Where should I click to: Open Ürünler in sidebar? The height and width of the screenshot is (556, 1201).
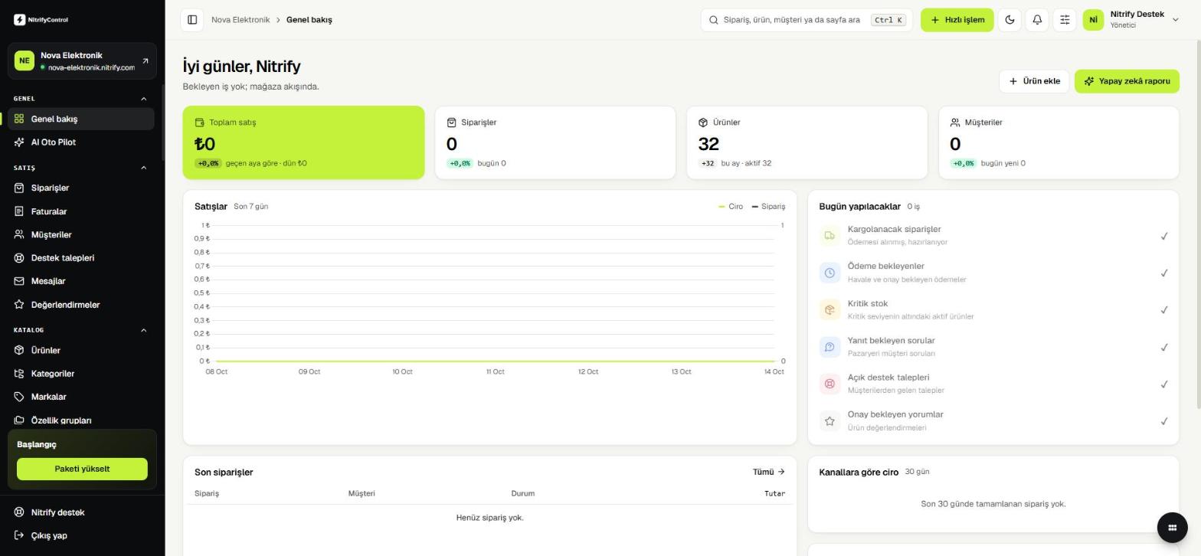(81, 350)
